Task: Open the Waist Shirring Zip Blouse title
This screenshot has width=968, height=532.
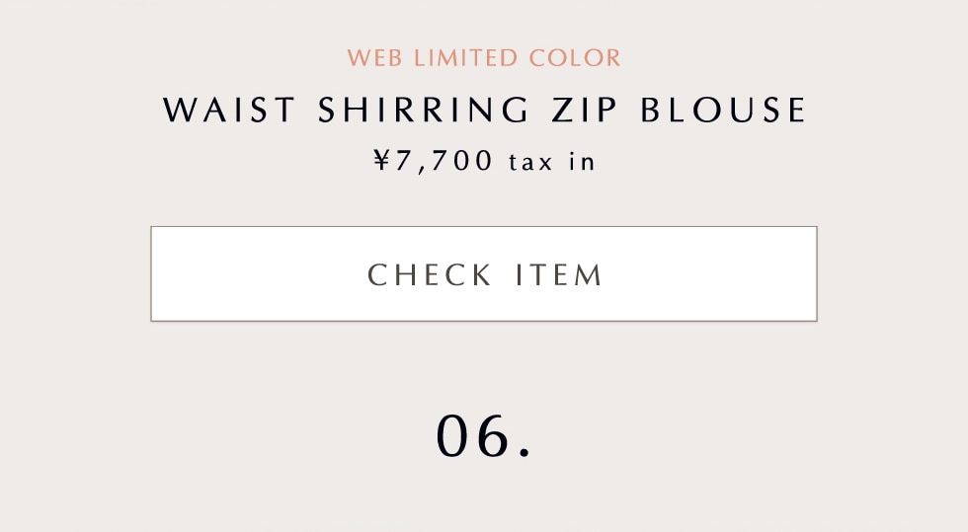Action: [484, 111]
